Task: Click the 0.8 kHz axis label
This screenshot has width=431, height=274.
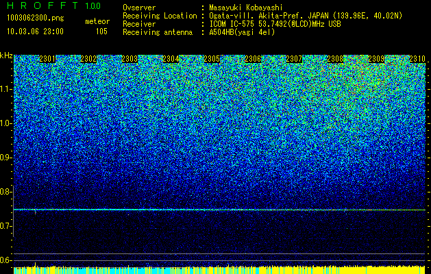Action: point(5,192)
